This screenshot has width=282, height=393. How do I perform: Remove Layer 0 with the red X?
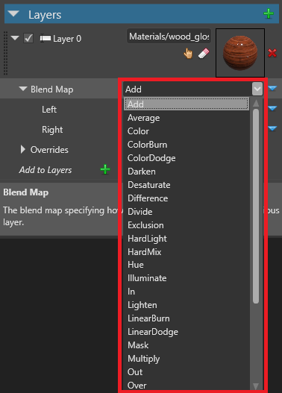272,53
